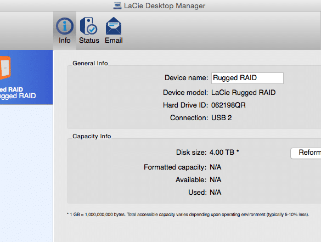Viewport: 321px width, 242px height.
Task: Switch to the "Email" tab label
Action: click(114, 41)
